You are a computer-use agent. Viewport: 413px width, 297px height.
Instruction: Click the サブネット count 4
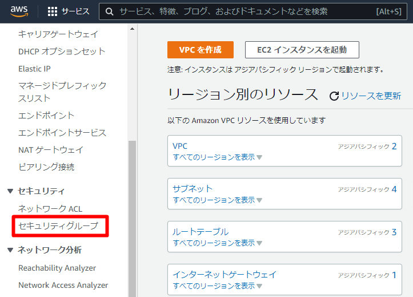pos(394,189)
